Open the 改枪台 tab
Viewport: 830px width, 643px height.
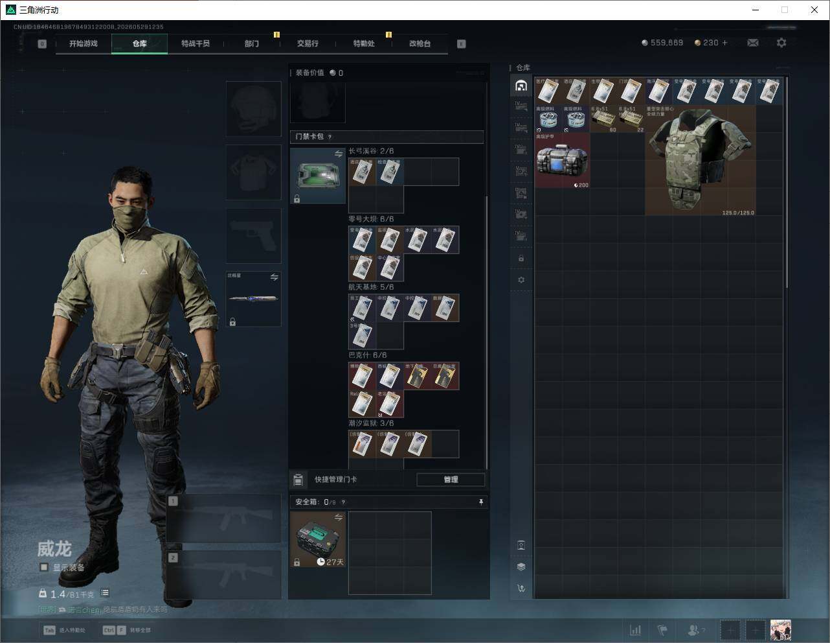[420, 43]
